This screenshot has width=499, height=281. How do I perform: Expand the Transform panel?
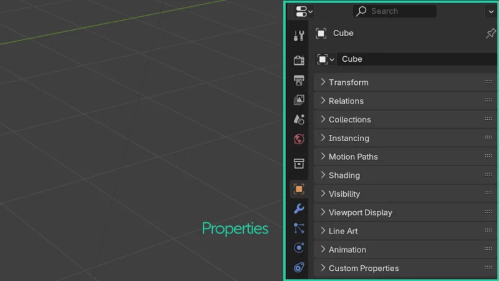click(x=405, y=82)
